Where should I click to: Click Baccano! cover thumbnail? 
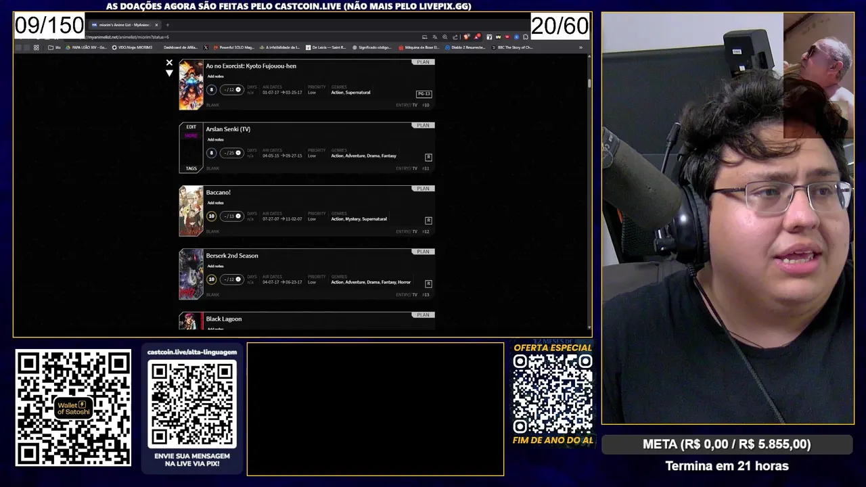[191, 211]
